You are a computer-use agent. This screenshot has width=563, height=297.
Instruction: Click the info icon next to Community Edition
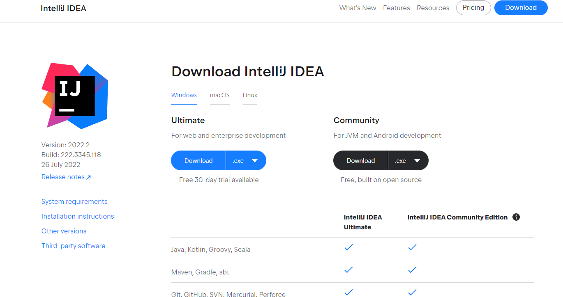(516, 217)
